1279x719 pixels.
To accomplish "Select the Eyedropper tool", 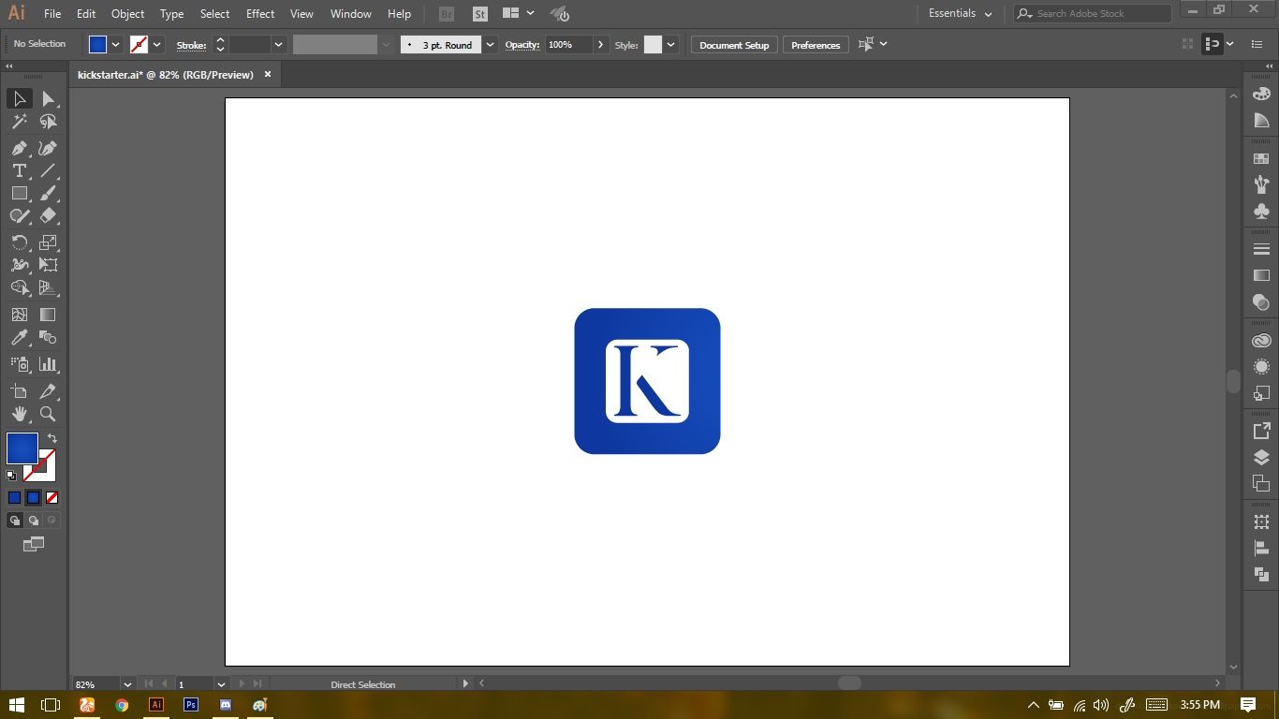I will click(x=19, y=337).
